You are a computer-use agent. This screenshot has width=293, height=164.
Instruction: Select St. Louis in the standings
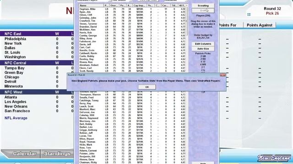point(12,52)
